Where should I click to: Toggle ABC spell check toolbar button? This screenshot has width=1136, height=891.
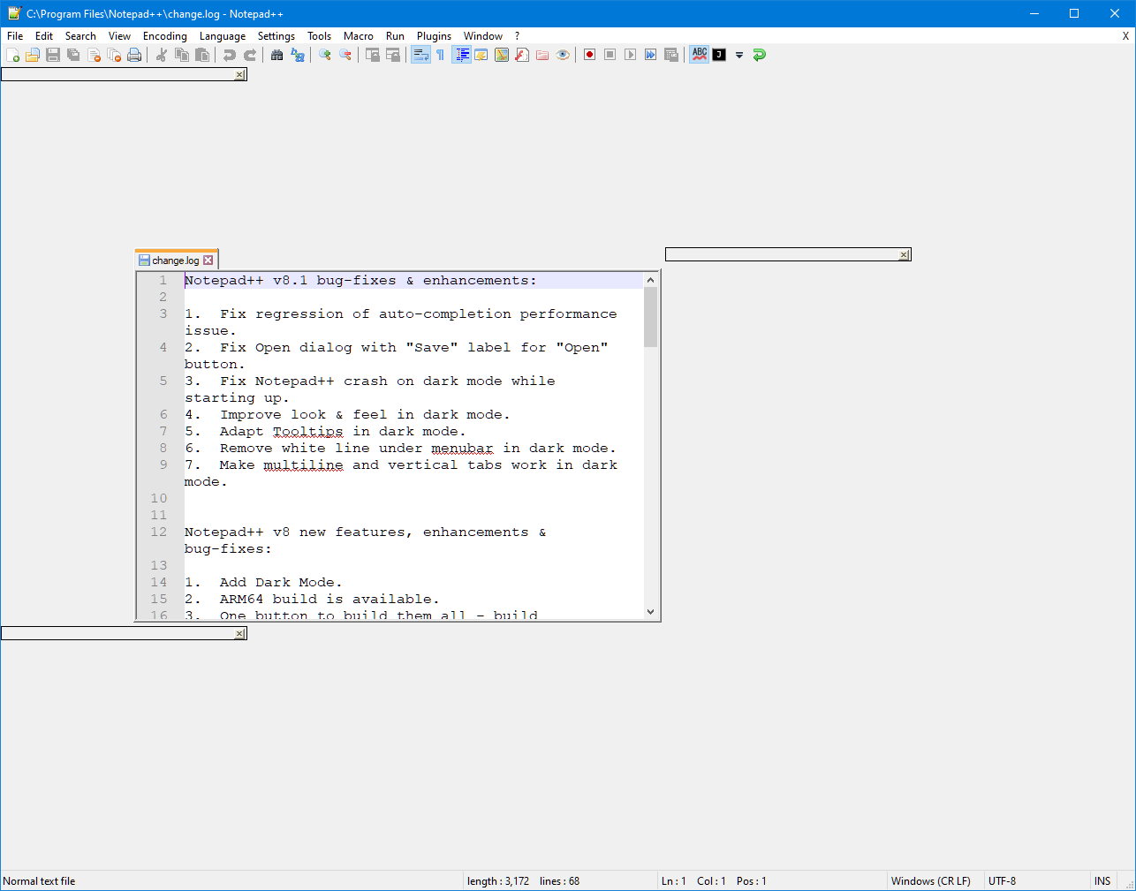(700, 55)
